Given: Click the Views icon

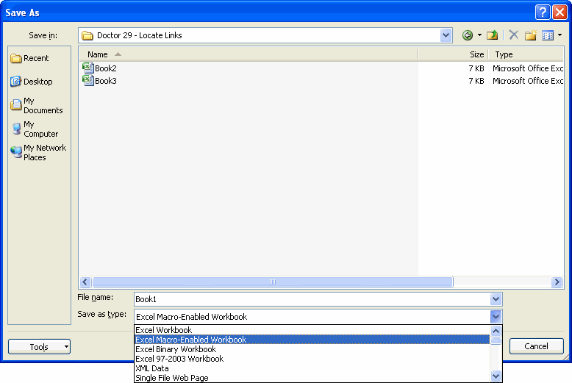Looking at the screenshot, I should click(x=548, y=35).
